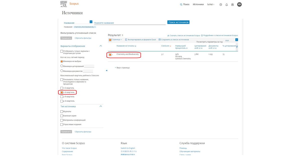Viewport: 301px width, 157px height.
Task: Select the Минимум не выбран radio option
Action: tap(62, 61)
